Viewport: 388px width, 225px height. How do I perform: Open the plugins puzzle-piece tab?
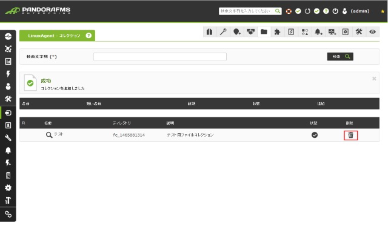coord(277,31)
